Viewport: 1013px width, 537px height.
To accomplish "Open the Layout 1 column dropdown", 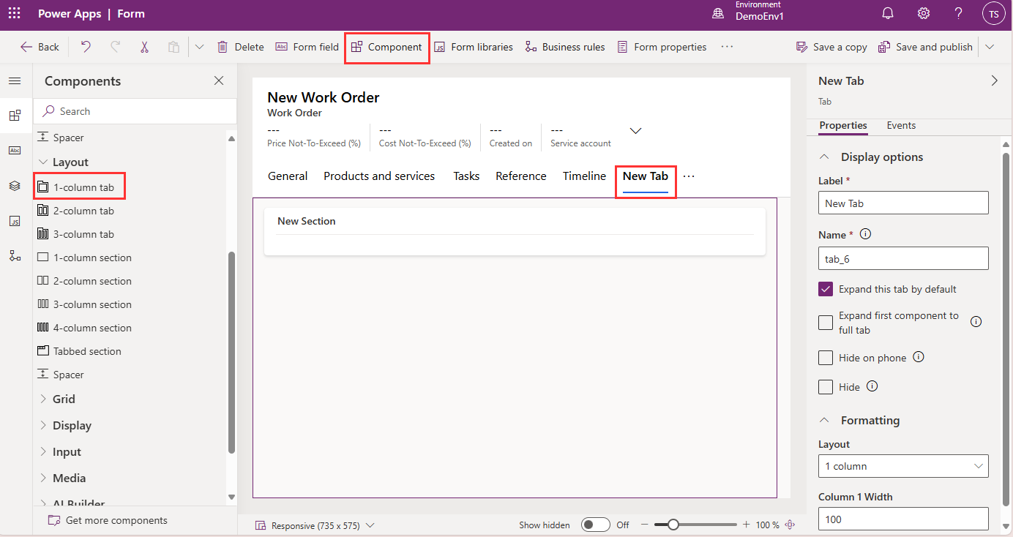I will click(903, 466).
